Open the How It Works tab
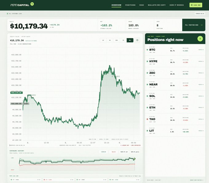Viewport: 209px width, 183px height. click(x=176, y=5)
